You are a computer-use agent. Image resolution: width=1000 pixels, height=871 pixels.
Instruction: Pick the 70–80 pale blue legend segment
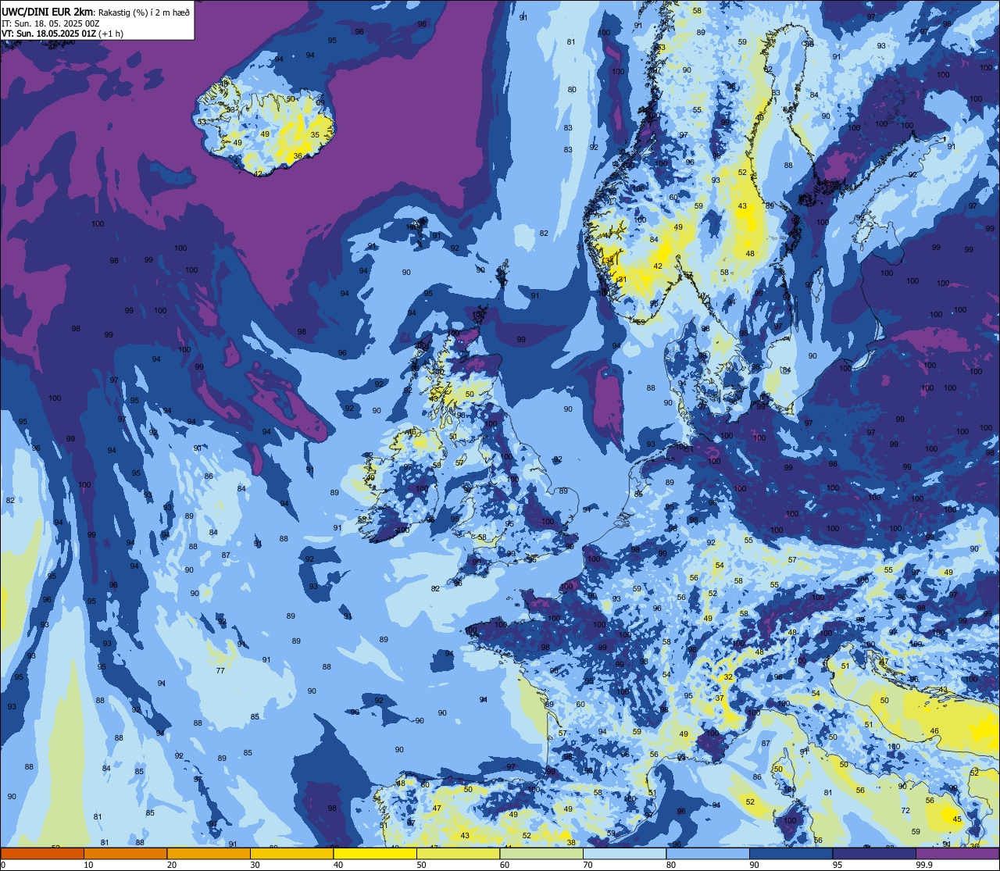click(624, 854)
